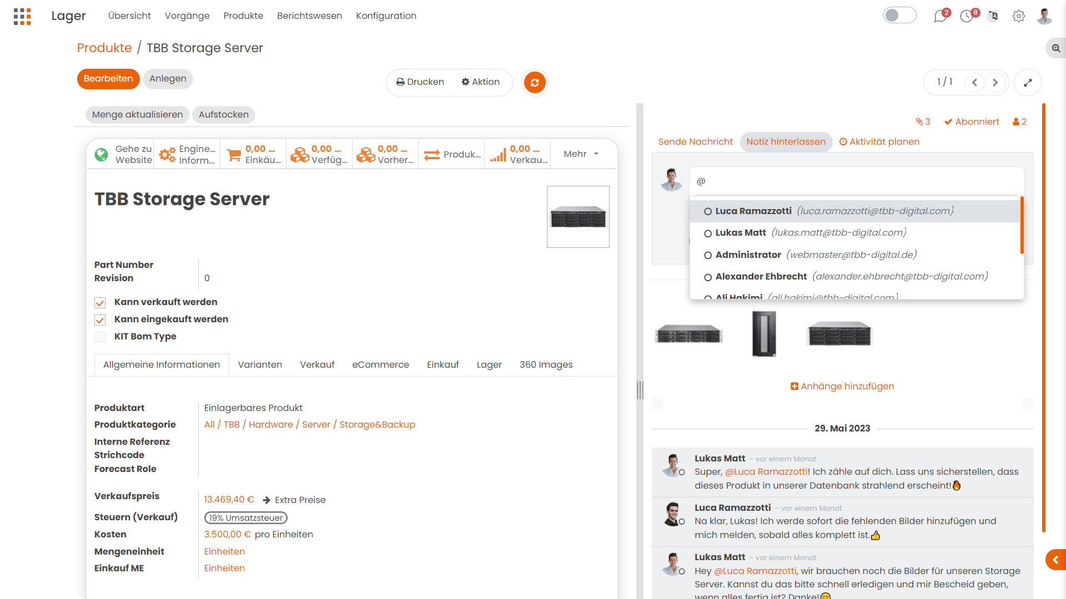Click the Aufstocken button

pyautogui.click(x=224, y=115)
